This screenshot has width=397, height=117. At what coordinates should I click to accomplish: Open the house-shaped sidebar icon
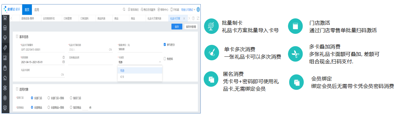5,78
